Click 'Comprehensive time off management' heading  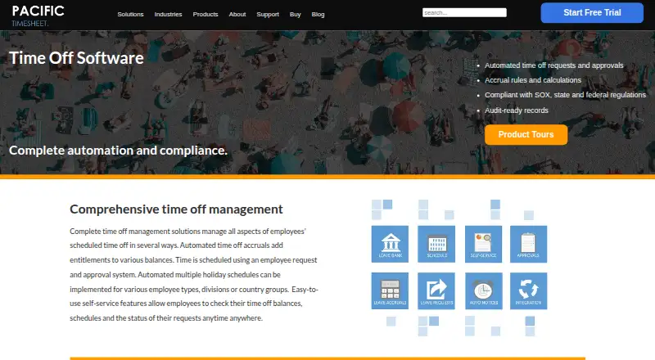click(x=176, y=209)
